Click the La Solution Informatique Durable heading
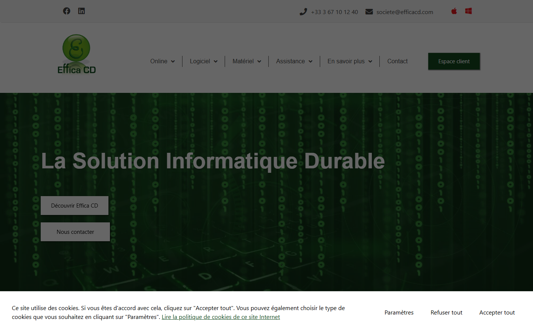Viewport: 533px width, 333px height. tap(213, 161)
